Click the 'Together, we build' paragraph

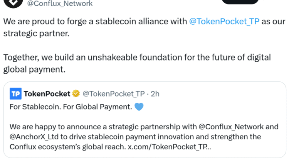(137, 58)
